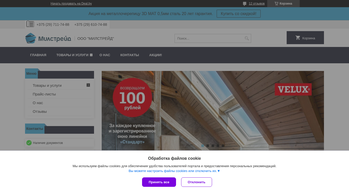Accept all cookies with Принять все
Screen dimensions: 349x196
tap(159, 182)
